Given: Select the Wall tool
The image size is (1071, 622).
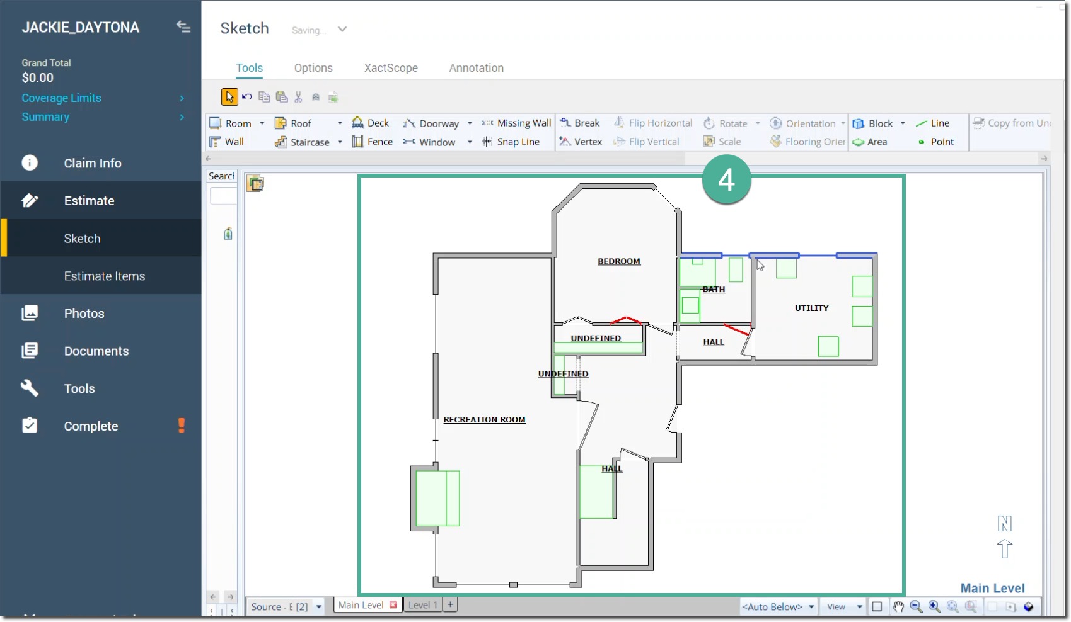Looking at the screenshot, I should tap(226, 142).
